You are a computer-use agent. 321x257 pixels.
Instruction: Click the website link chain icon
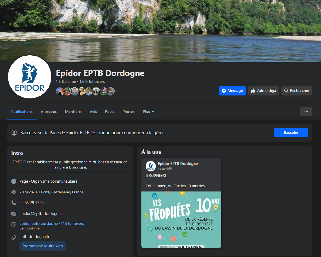click(14, 238)
